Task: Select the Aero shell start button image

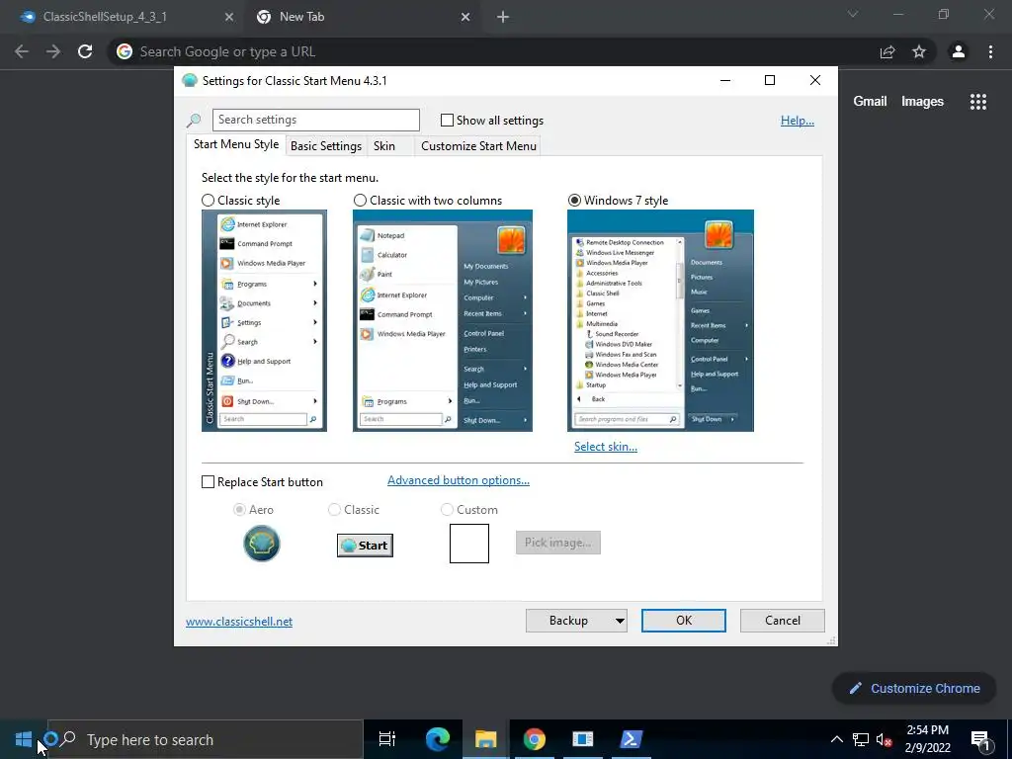Action: point(261,544)
